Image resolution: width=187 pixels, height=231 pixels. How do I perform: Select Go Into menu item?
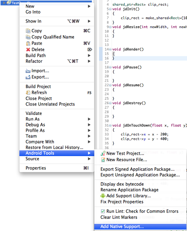[x=57, y=12]
